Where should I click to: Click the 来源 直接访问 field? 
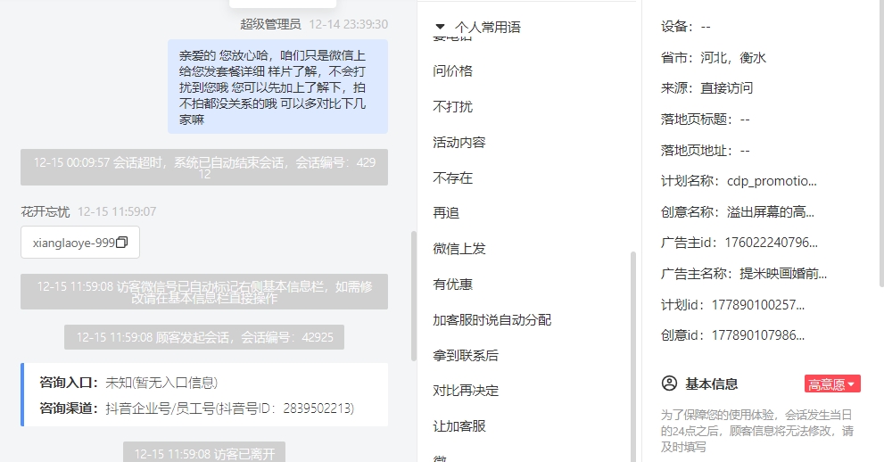[x=707, y=88]
